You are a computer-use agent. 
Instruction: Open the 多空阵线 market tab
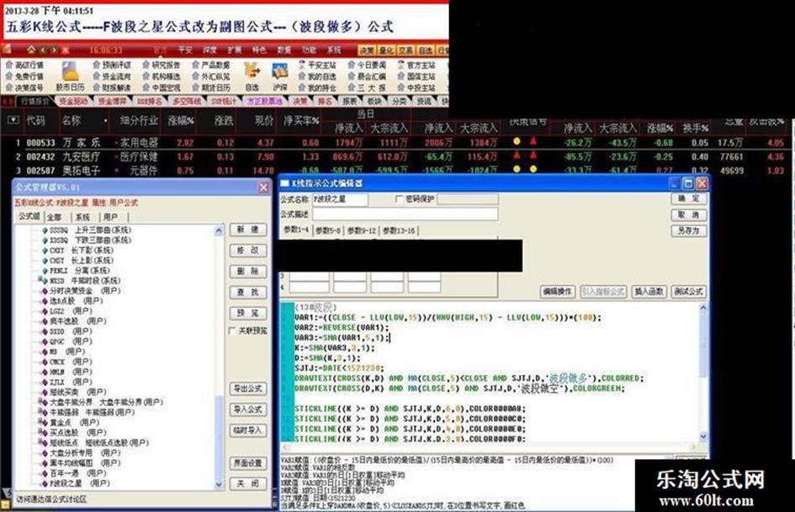(x=187, y=102)
